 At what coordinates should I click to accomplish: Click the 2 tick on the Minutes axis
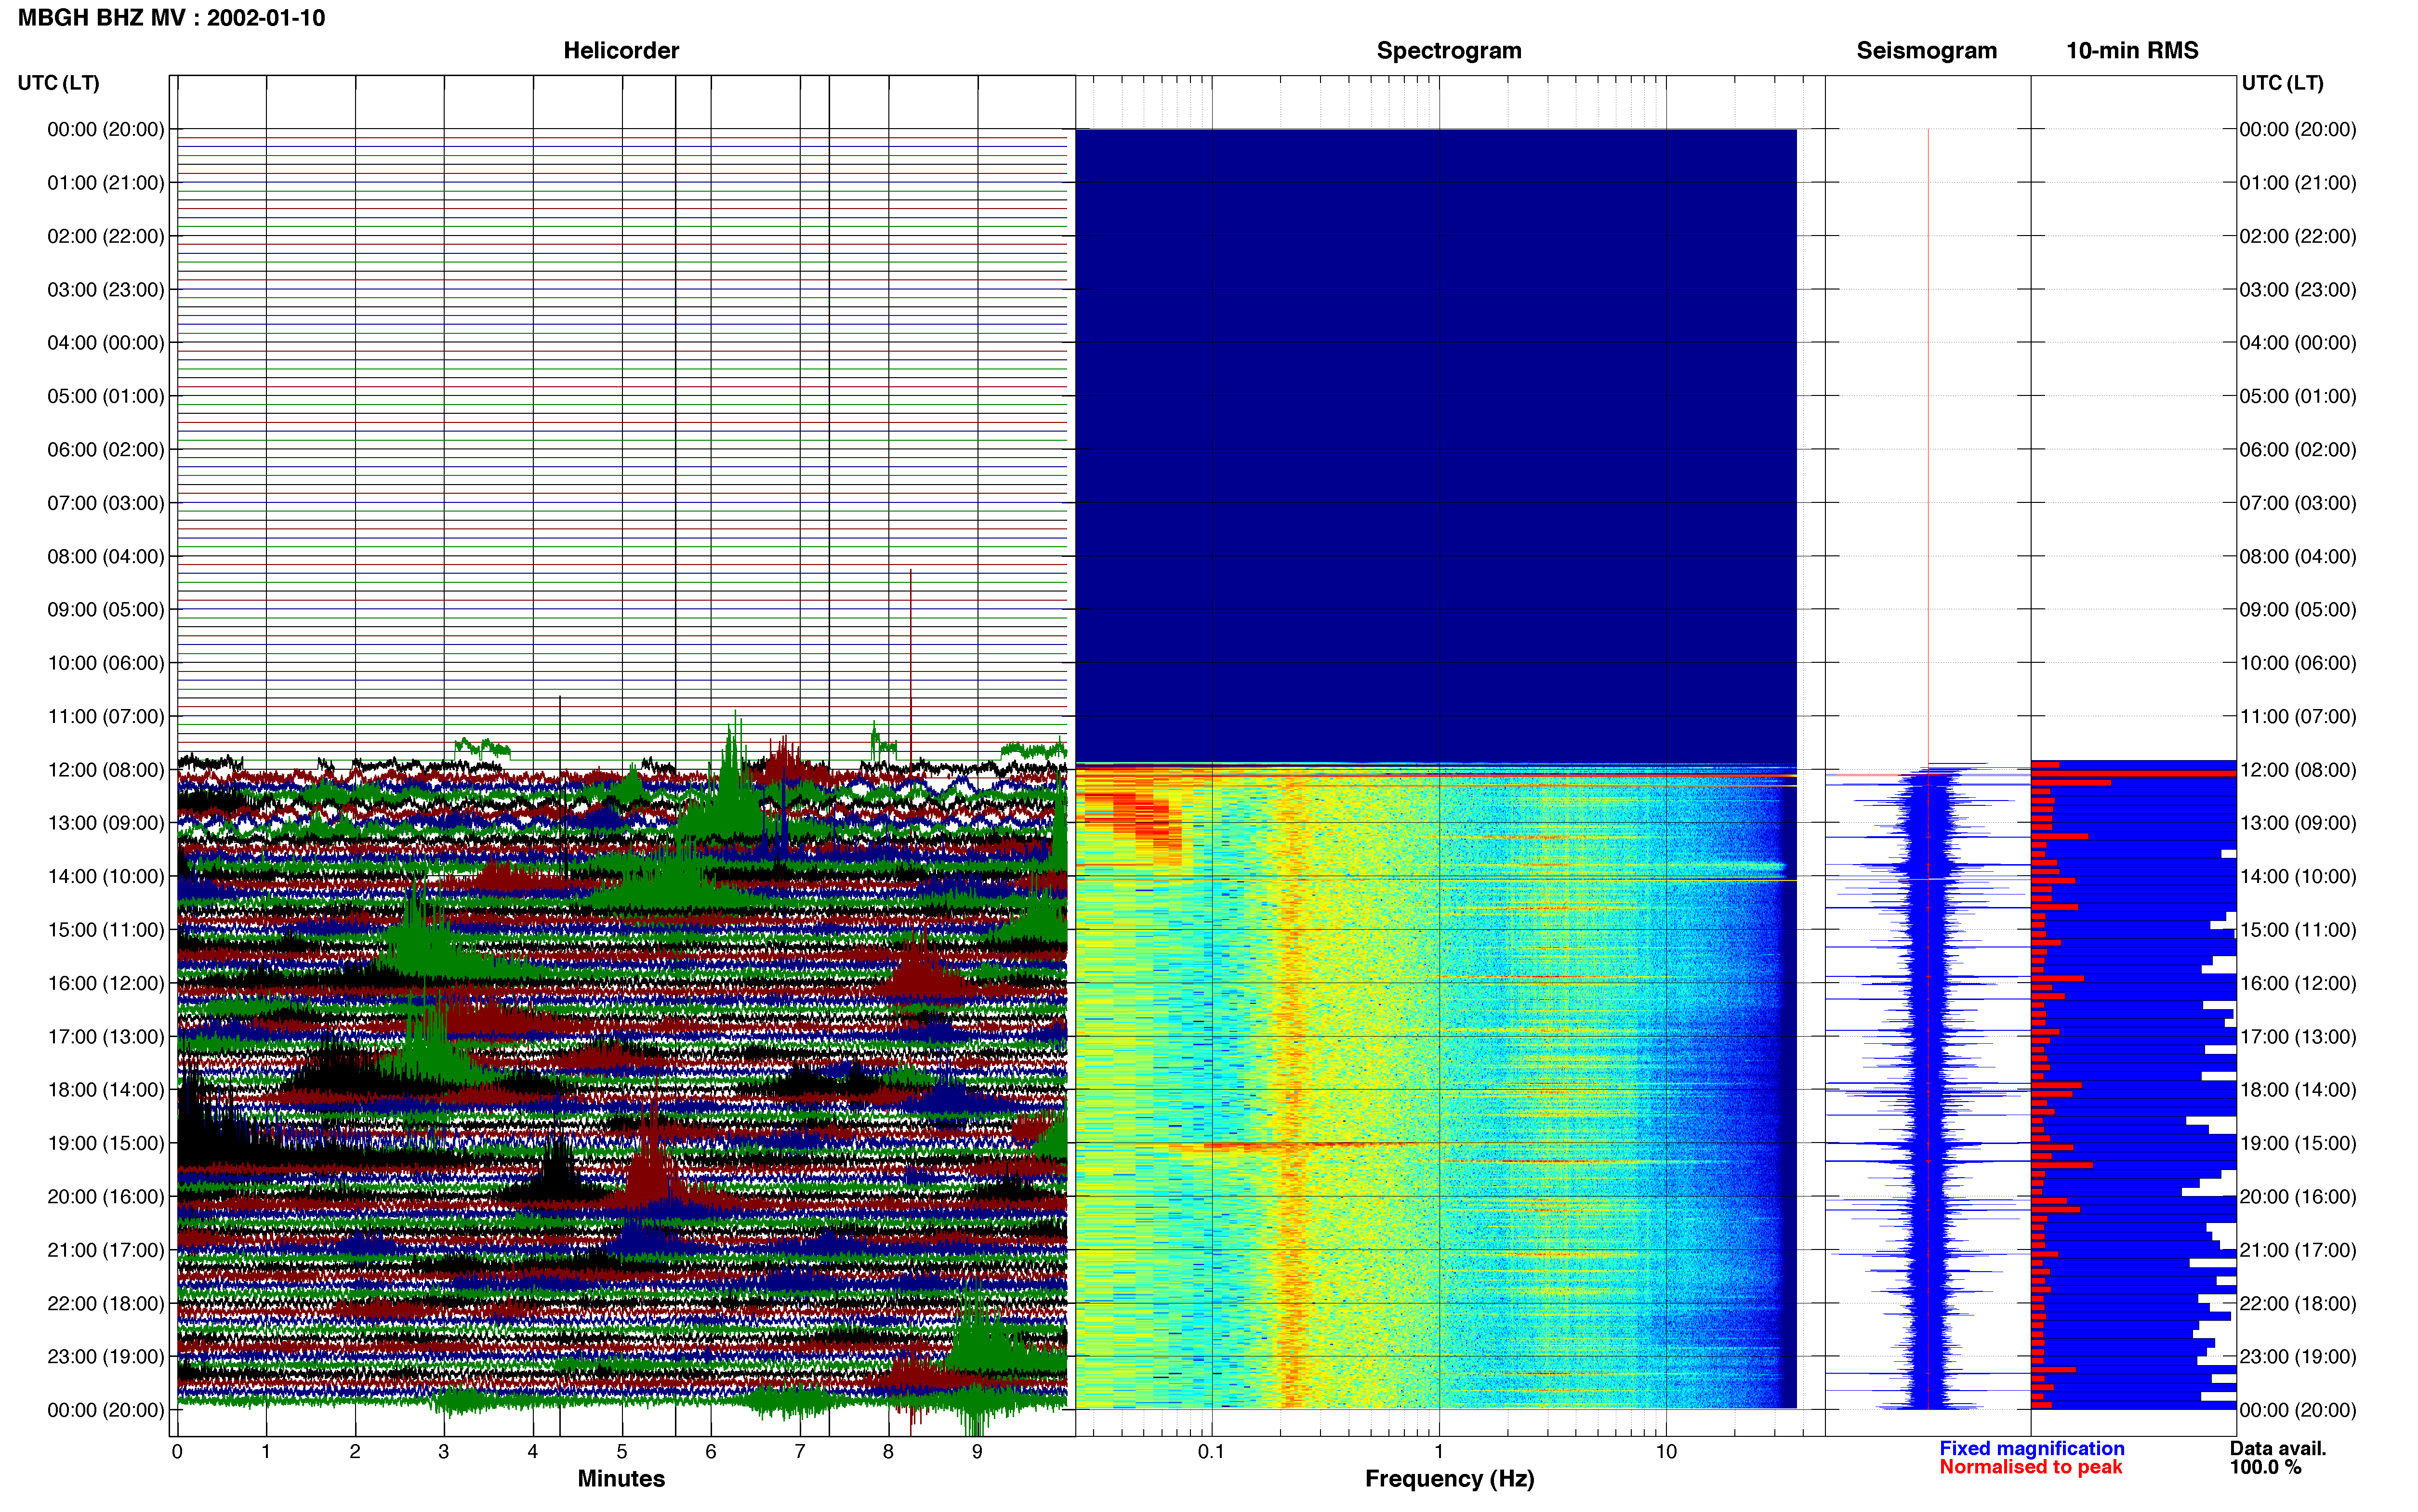point(355,1452)
